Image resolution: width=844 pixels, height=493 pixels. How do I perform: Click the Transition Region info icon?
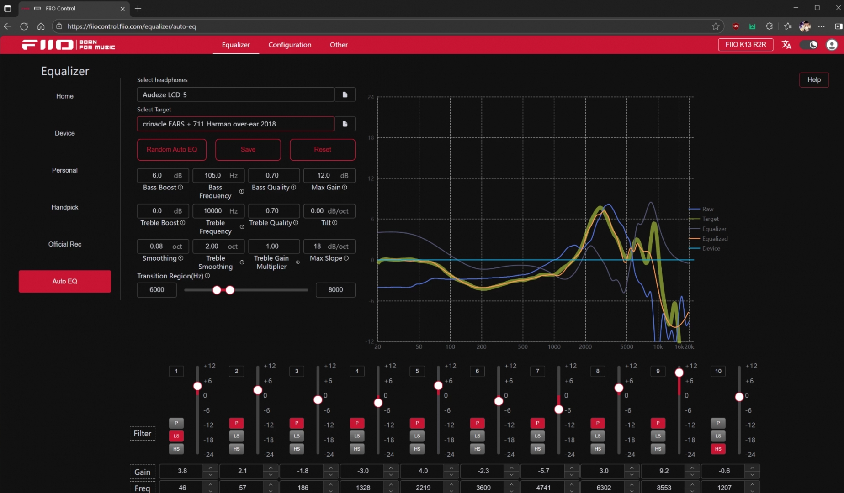click(x=207, y=276)
